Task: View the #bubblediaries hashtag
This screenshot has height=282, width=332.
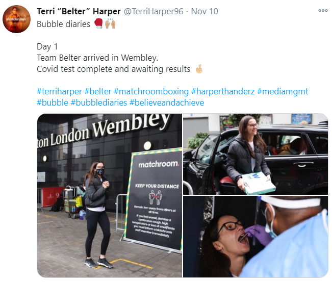Action: point(98,102)
